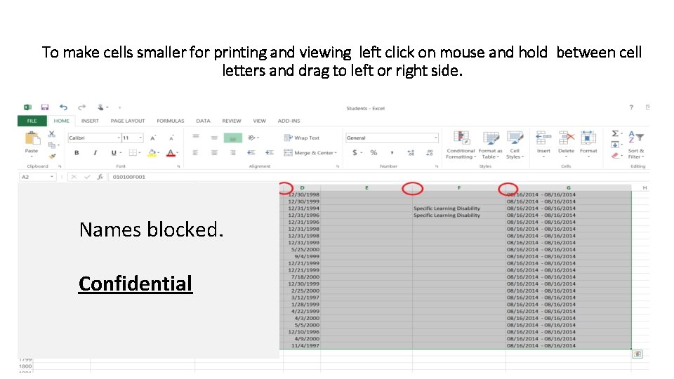The height and width of the screenshot is (379, 674).
Task: Switch to the VIEW tab
Action: 259,121
